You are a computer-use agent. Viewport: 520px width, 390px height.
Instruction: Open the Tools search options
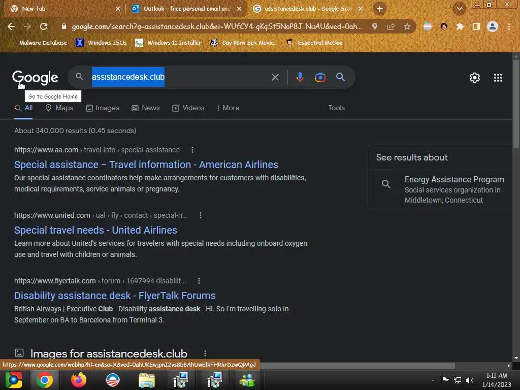point(336,108)
